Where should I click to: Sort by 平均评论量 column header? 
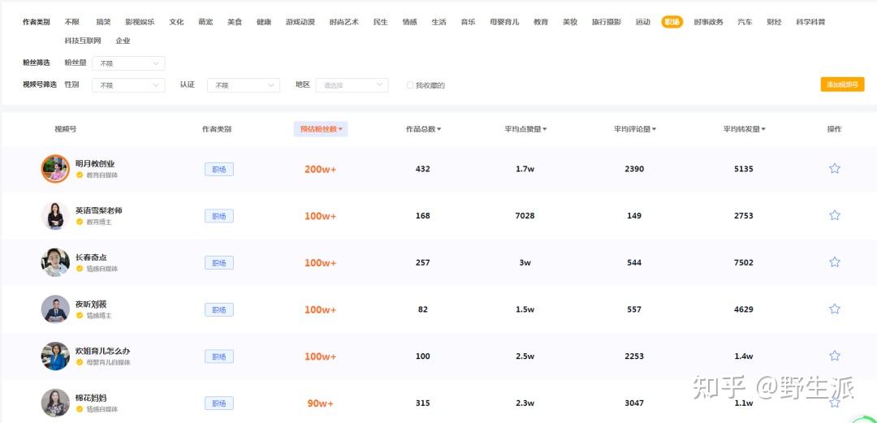pos(635,129)
